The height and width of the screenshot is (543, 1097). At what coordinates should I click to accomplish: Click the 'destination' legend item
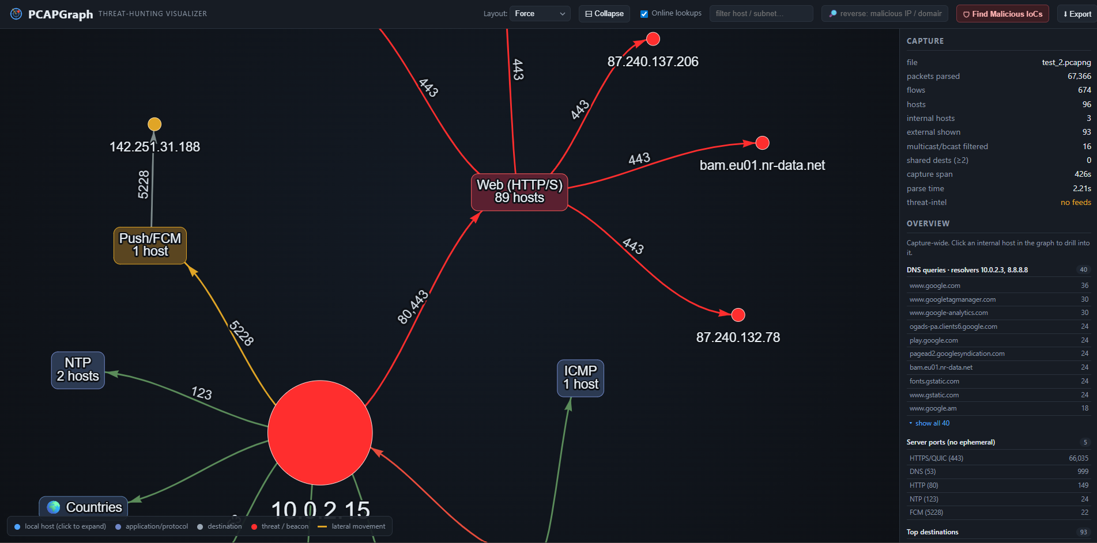click(x=220, y=526)
